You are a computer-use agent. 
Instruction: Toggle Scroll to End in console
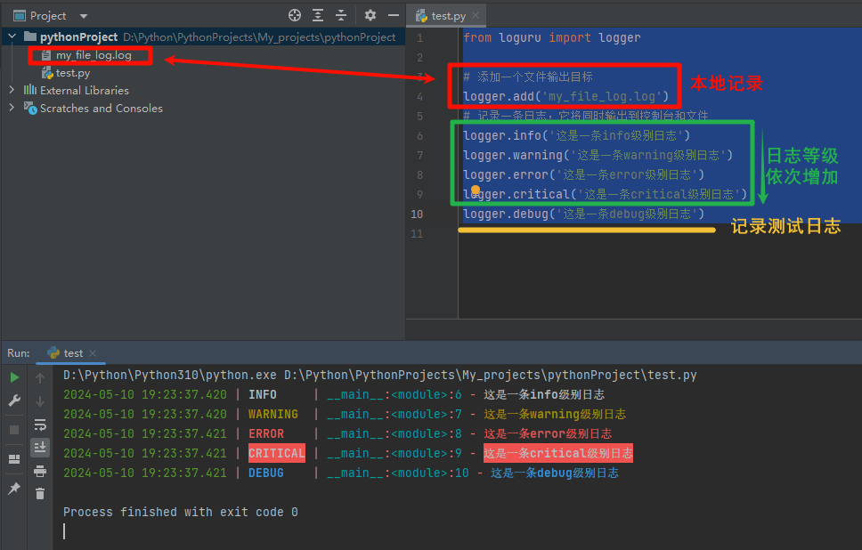point(40,448)
